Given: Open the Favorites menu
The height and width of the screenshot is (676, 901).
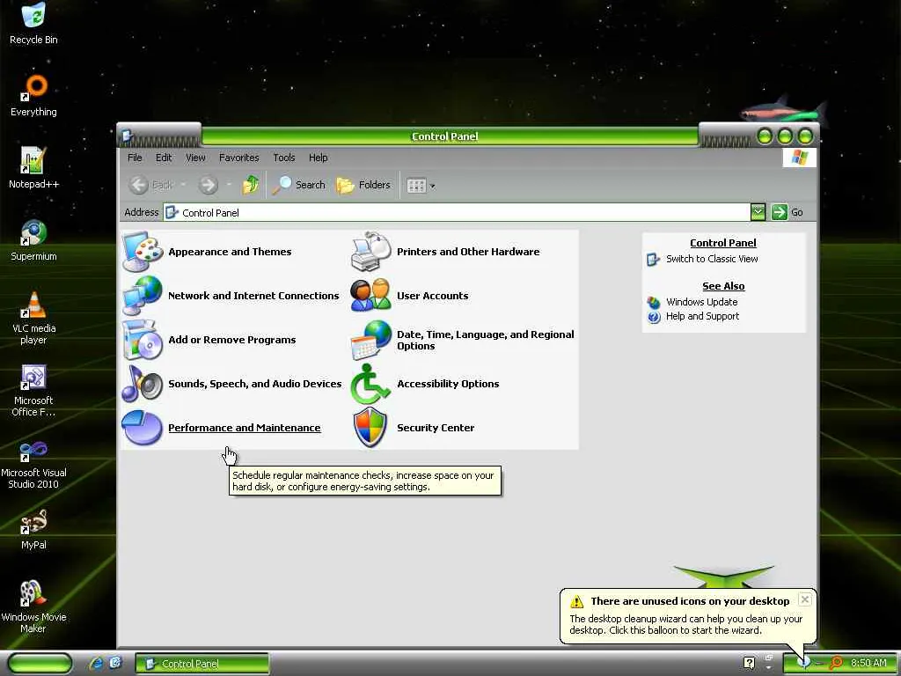Looking at the screenshot, I should [239, 158].
